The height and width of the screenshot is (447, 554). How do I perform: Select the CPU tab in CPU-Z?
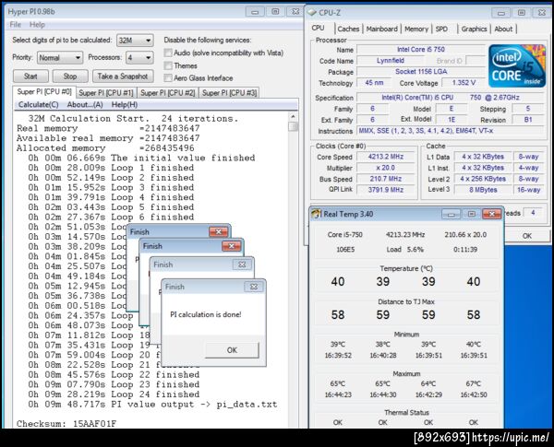pos(318,28)
